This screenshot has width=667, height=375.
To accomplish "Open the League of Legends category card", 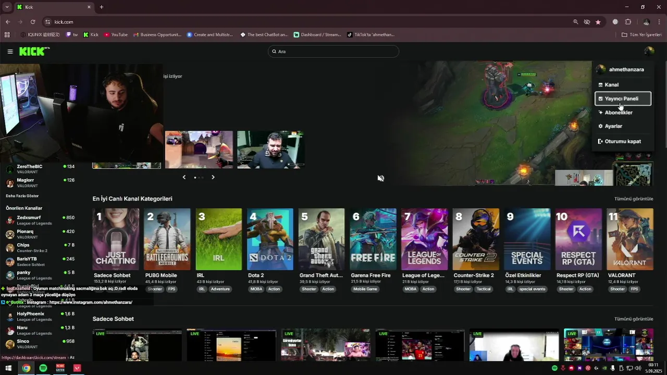I will tap(424, 239).
